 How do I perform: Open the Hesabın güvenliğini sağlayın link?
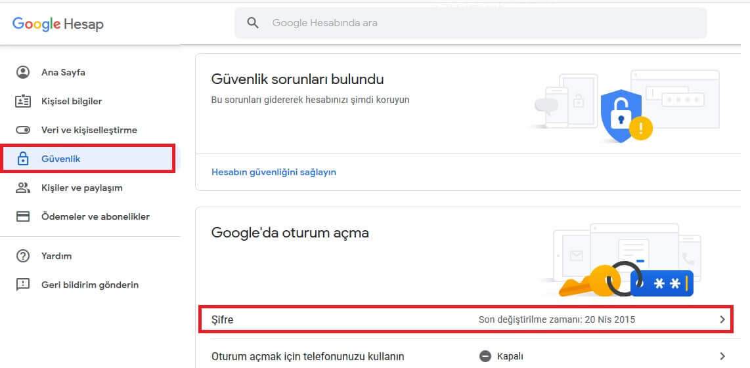[x=274, y=172]
